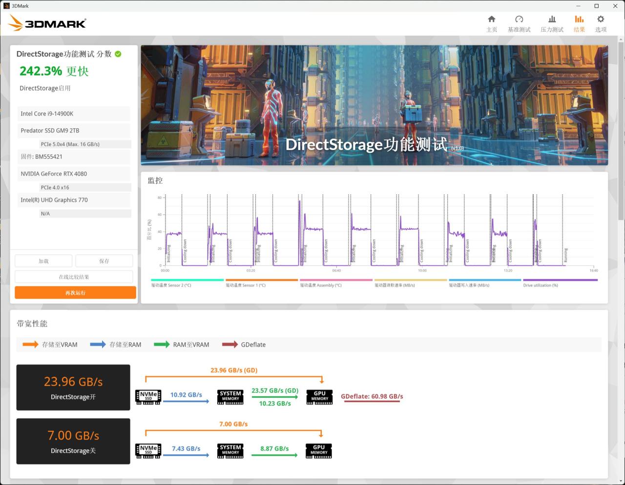Image resolution: width=625 pixels, height=485 pixels.
Task: Click the 23.57 GB/s (GD) value
Action: pos(275,390)
